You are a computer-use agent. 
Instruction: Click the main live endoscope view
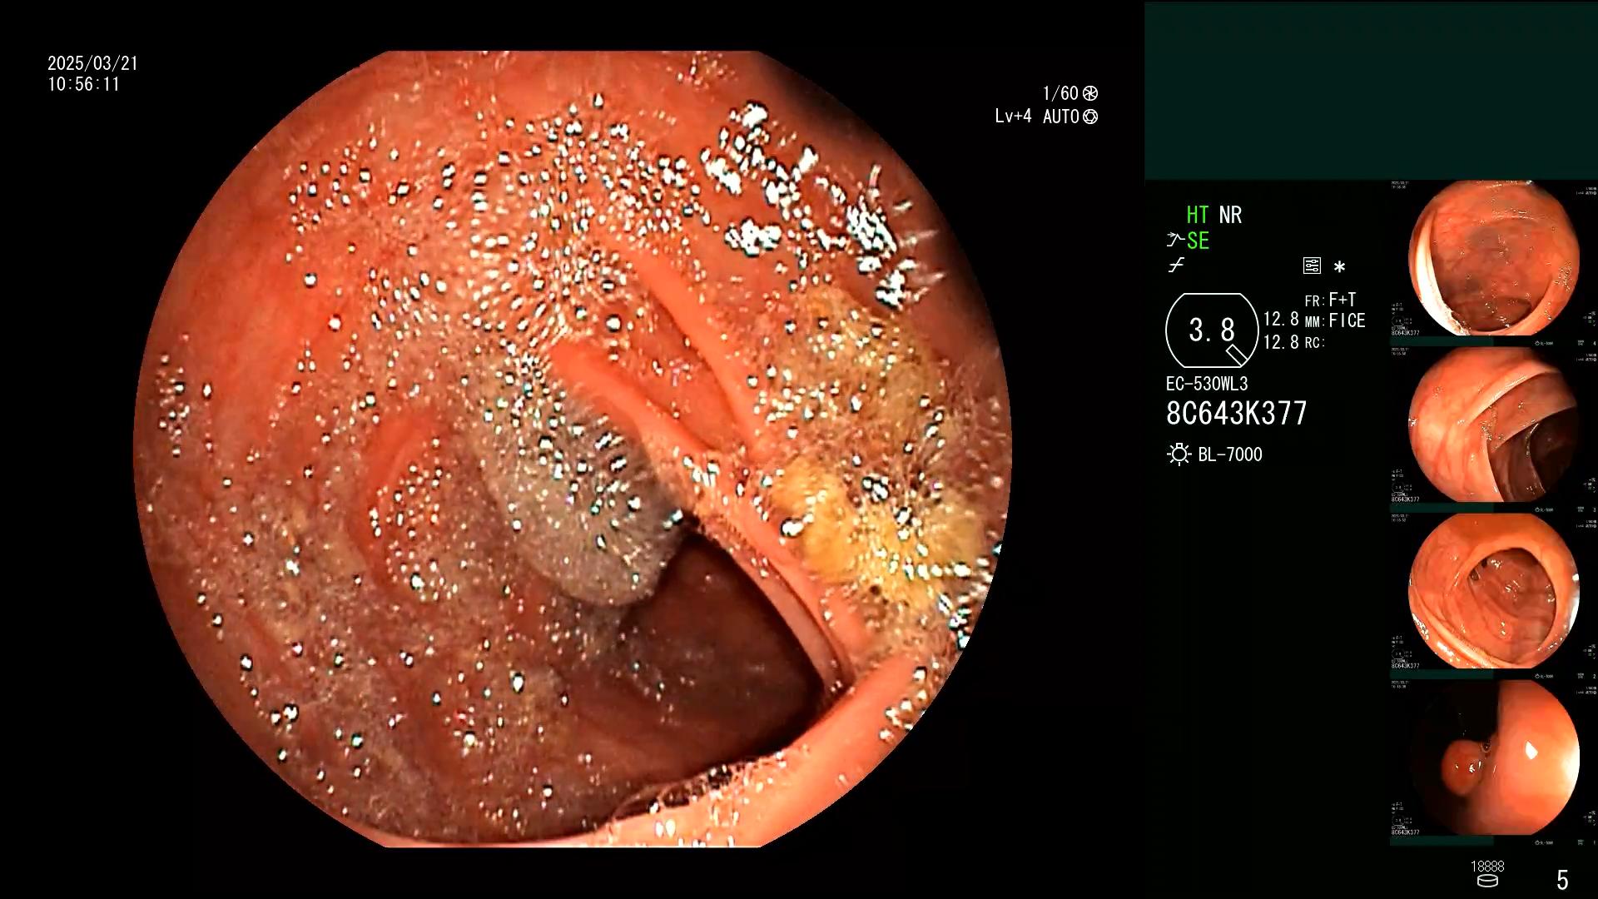573,449
